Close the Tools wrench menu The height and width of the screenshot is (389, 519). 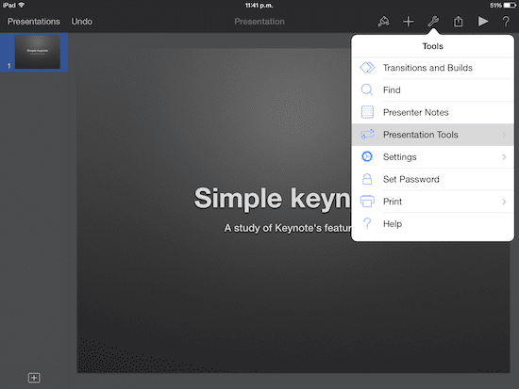coord(433,22)
